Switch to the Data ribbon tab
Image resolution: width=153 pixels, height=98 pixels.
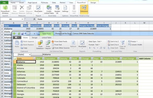(54, 3)
